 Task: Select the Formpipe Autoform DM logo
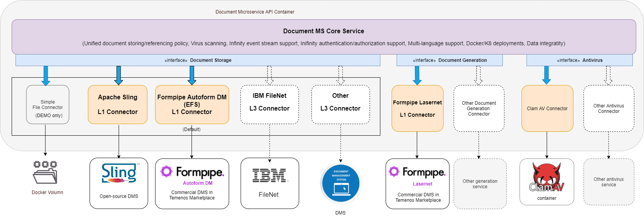[x=192, y=172]
